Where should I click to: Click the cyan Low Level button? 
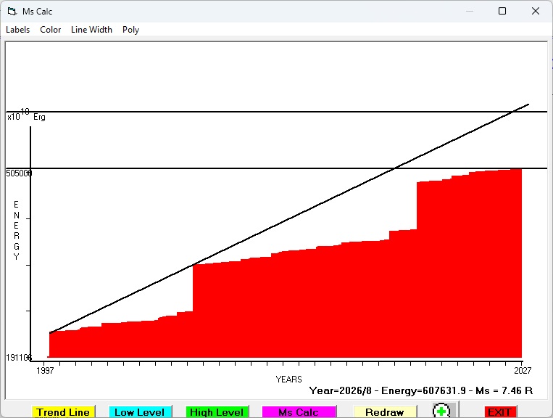click(140, 412)
